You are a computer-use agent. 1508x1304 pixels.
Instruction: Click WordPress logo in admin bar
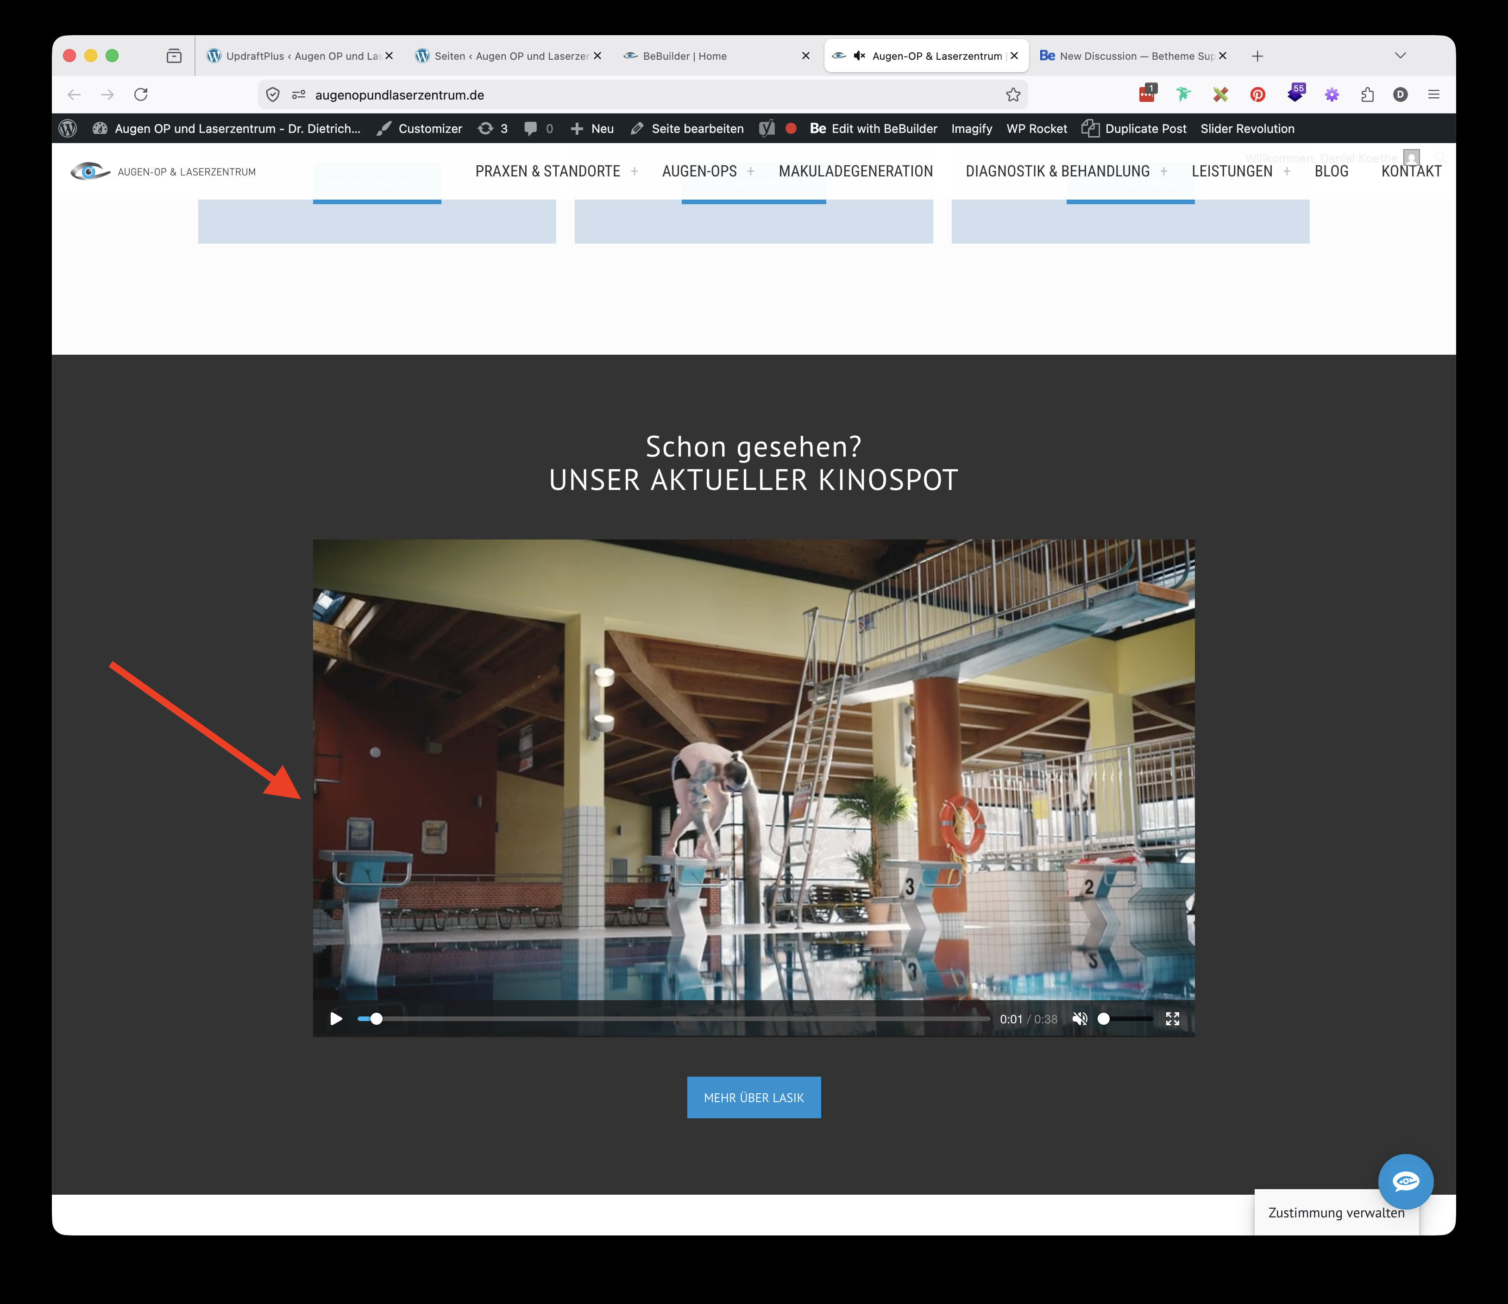(x=68, y=129)
